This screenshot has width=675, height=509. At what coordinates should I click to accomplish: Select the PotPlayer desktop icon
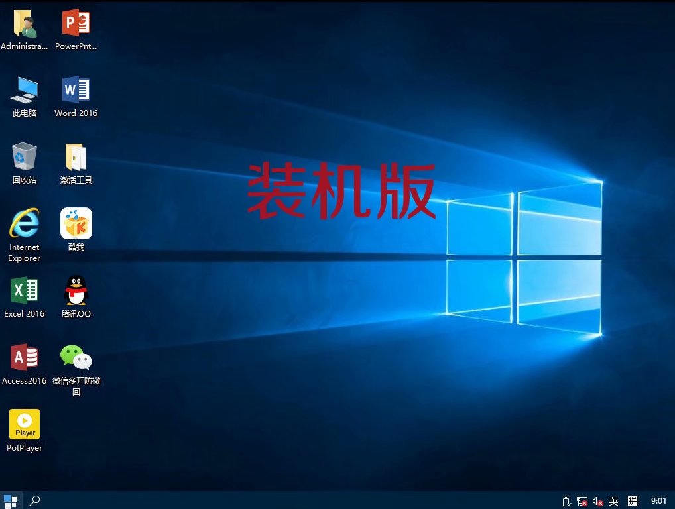25,424
